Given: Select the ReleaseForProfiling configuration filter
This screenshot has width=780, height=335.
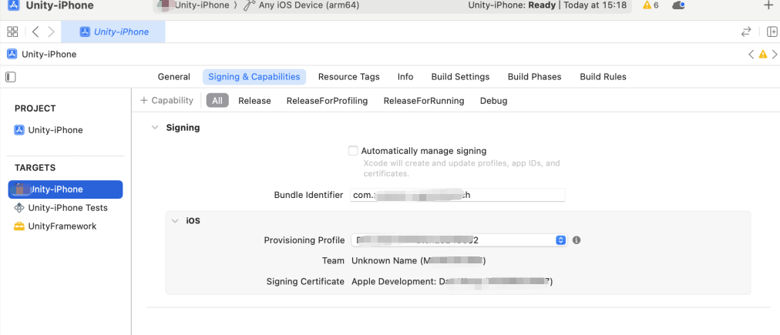Looking at the screenshot, I should click(x=328, y=101).
